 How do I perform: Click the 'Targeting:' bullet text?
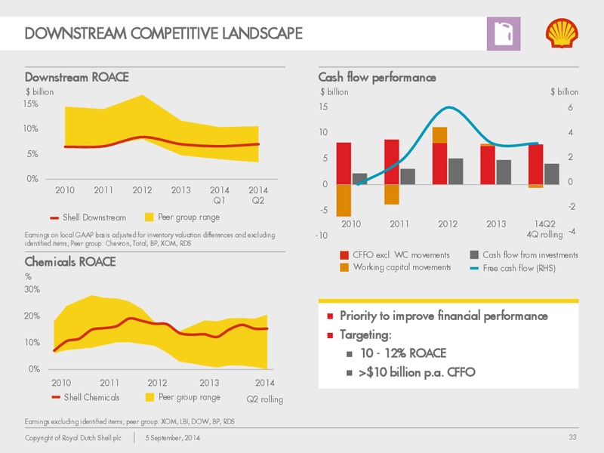pos(365,334)
